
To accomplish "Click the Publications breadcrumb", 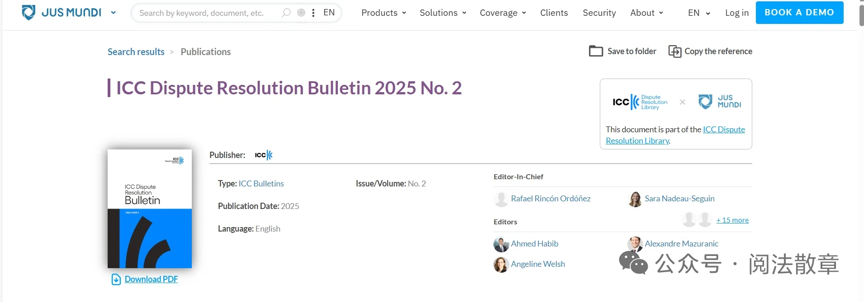I will 205,52.
